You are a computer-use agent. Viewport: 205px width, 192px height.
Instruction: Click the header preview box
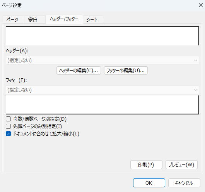point(102,36)
